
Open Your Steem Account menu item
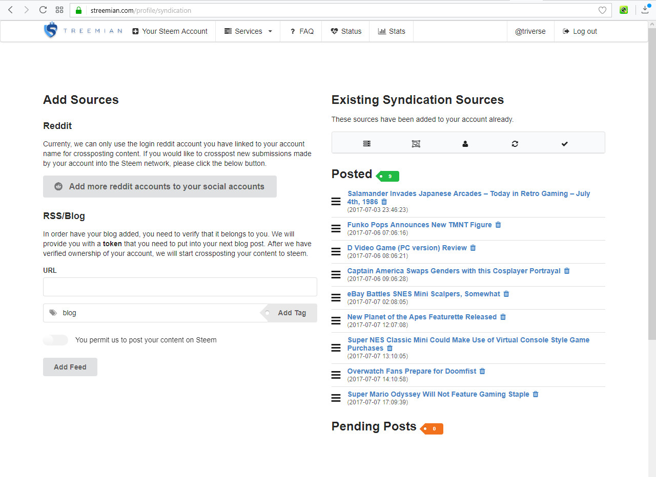click(x=170, y=31)
